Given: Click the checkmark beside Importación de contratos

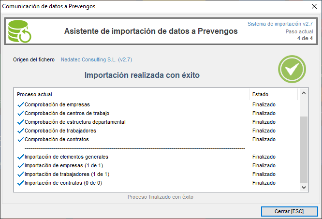Looking at the screenshot, I should [x=20, y=183].
